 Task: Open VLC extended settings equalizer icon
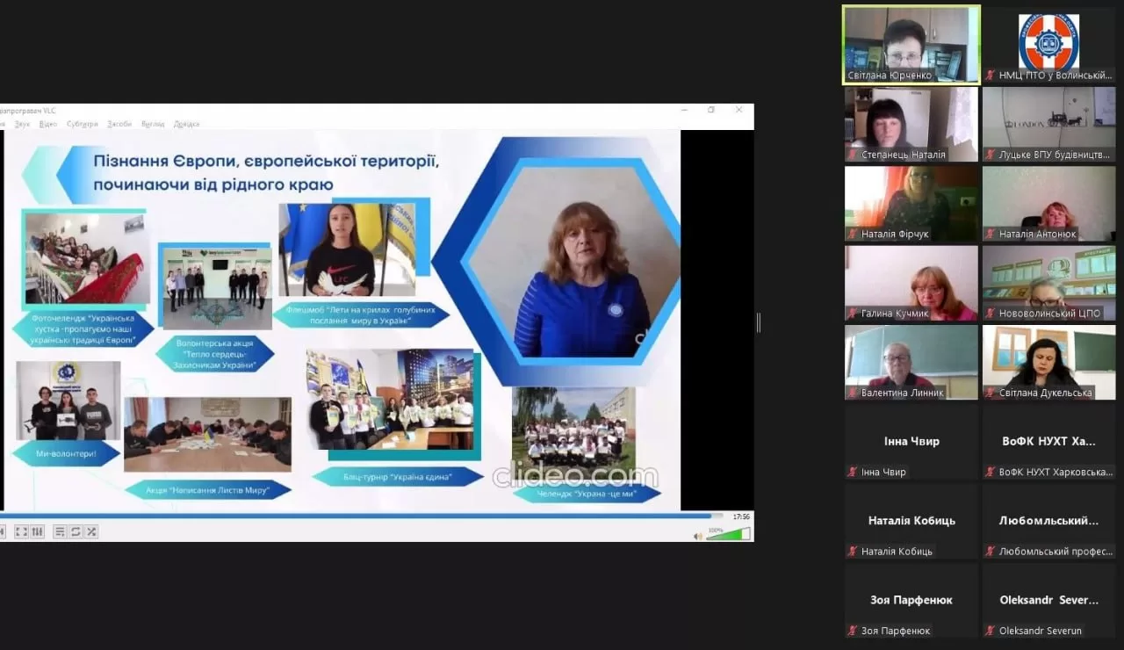coord(38,531)
